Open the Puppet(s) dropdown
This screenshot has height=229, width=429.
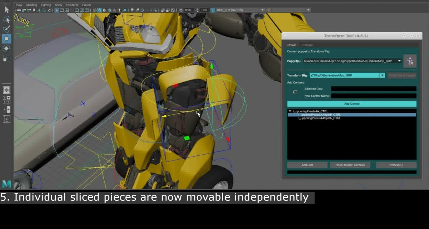point(352,61)
